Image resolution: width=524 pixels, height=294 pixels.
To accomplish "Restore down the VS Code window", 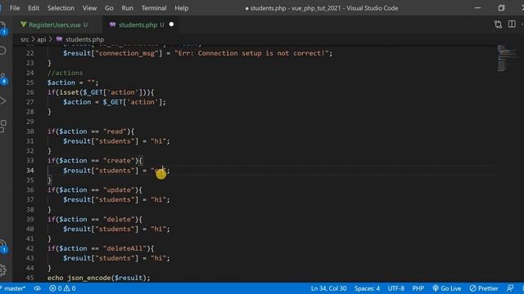I will tap(501, 8).
